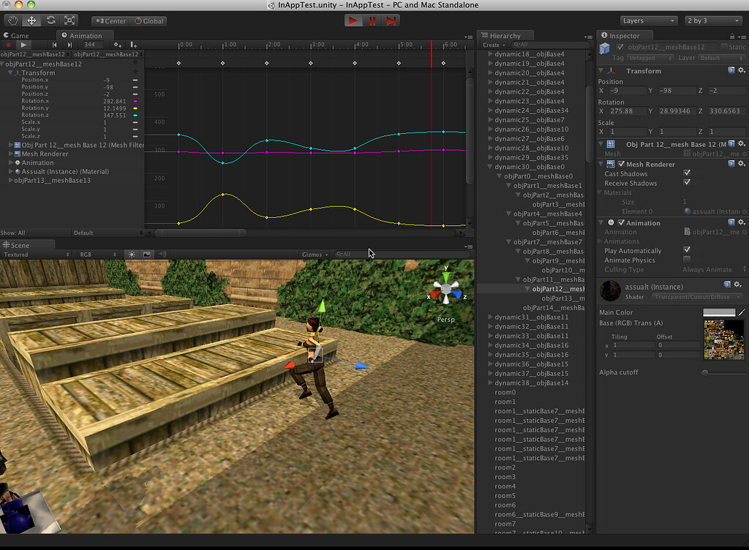749x550 pixels.
Task: Open the Layers dropdown
Action: tap(649, 20)
